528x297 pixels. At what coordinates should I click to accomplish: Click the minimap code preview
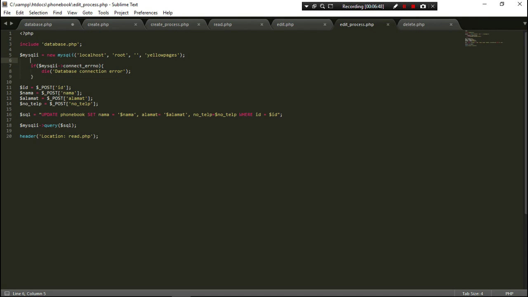click(483, 38)
